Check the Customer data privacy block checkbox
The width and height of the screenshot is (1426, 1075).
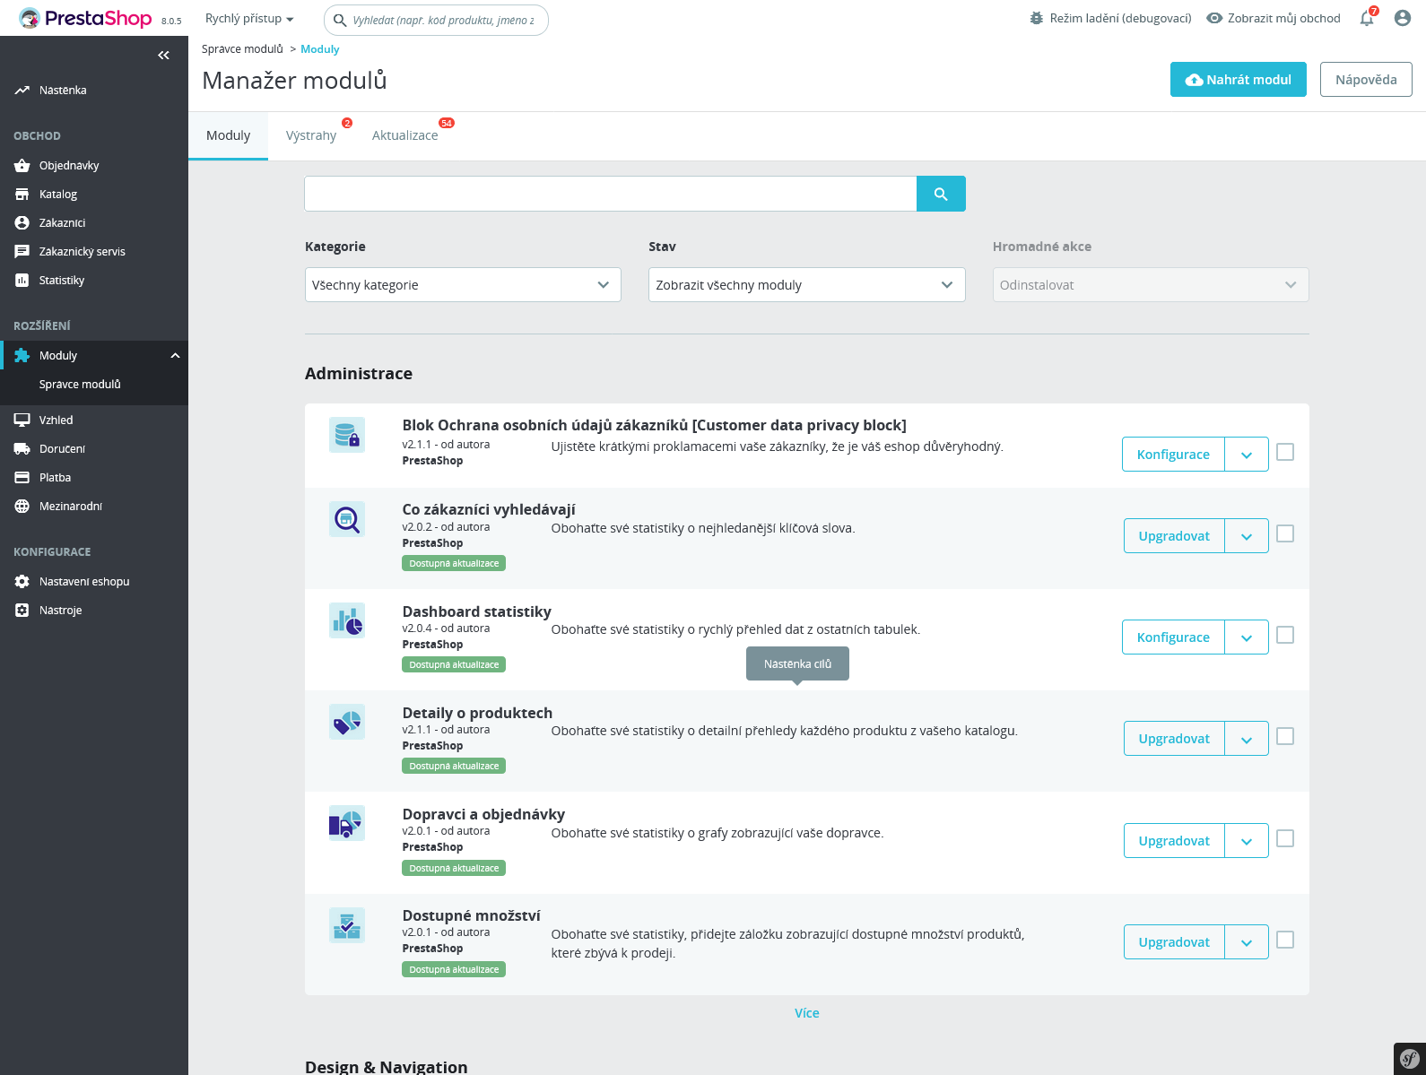(1285, 453)
